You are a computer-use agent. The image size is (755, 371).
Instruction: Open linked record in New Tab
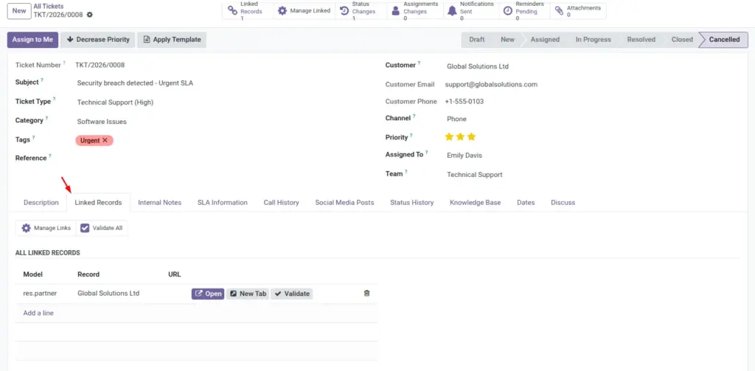[x=248, y=294]
